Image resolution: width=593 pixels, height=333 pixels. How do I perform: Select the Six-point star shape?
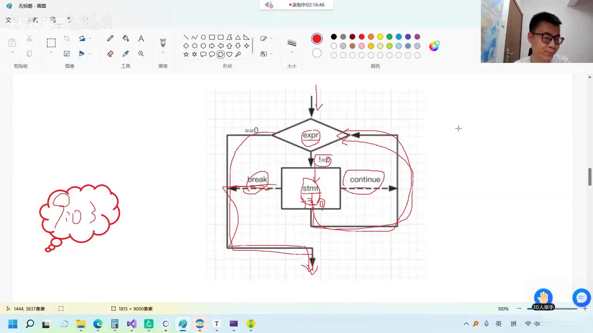pos(195,55)
